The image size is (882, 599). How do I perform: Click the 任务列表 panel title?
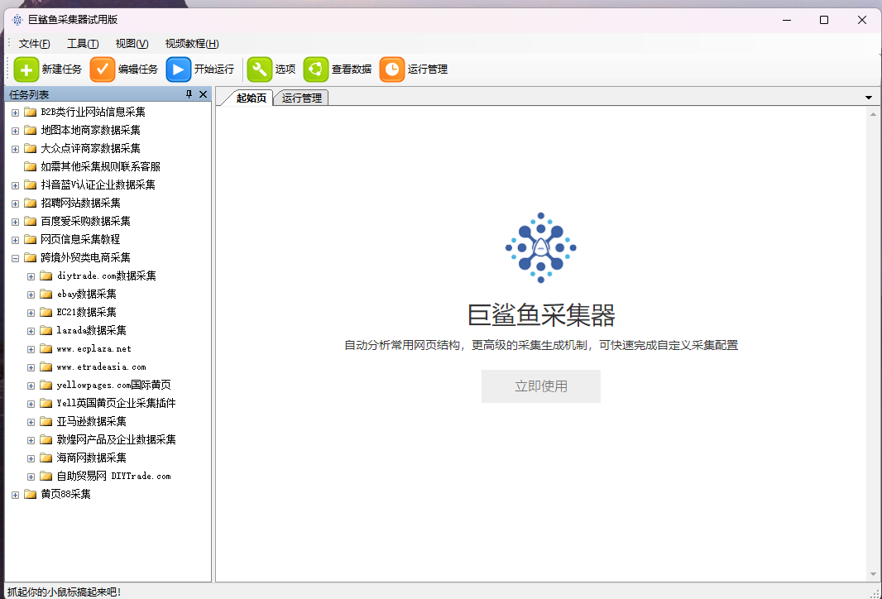[x=29, y=94]
